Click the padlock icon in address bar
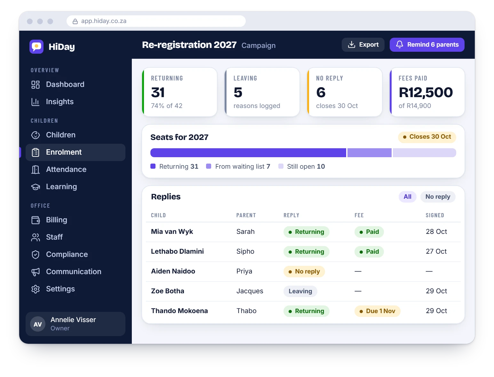The height and width of the screenshot is (377, 494). (75, 21)
